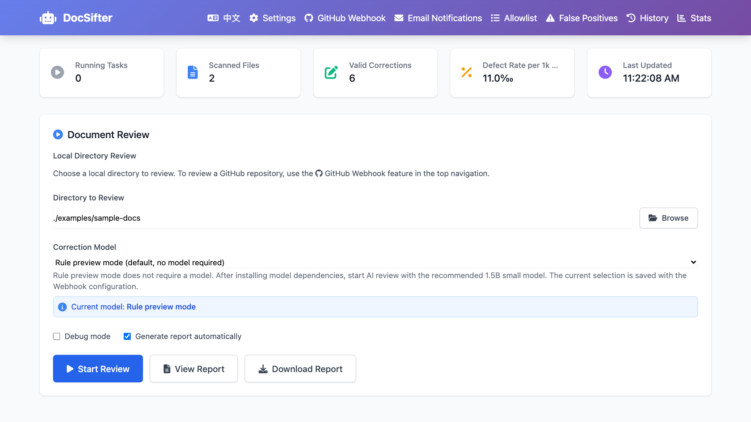Click the Valid Corrections edit icon
Screen dimensions: 751x422
pyautogui.click(x=331, y=72)
